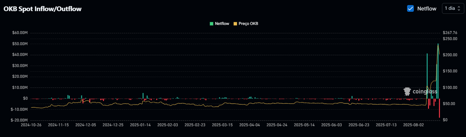
Task: Click the 2025-01-14 date label
Action: (140, 125)
